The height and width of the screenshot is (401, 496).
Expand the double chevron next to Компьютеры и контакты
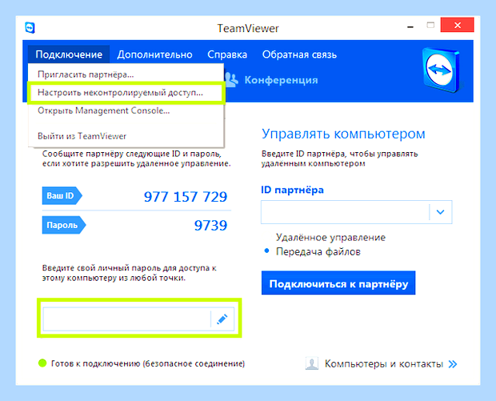click(x=453, y=364)
